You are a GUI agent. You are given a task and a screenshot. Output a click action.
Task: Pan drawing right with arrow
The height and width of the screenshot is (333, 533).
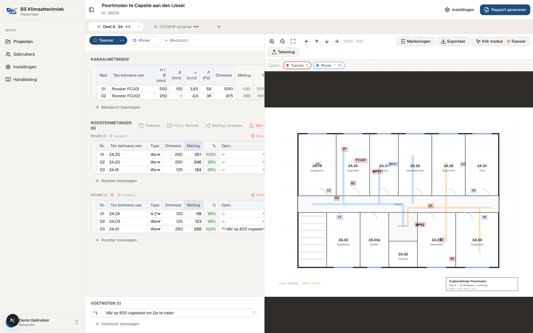(x=337, y=41)
